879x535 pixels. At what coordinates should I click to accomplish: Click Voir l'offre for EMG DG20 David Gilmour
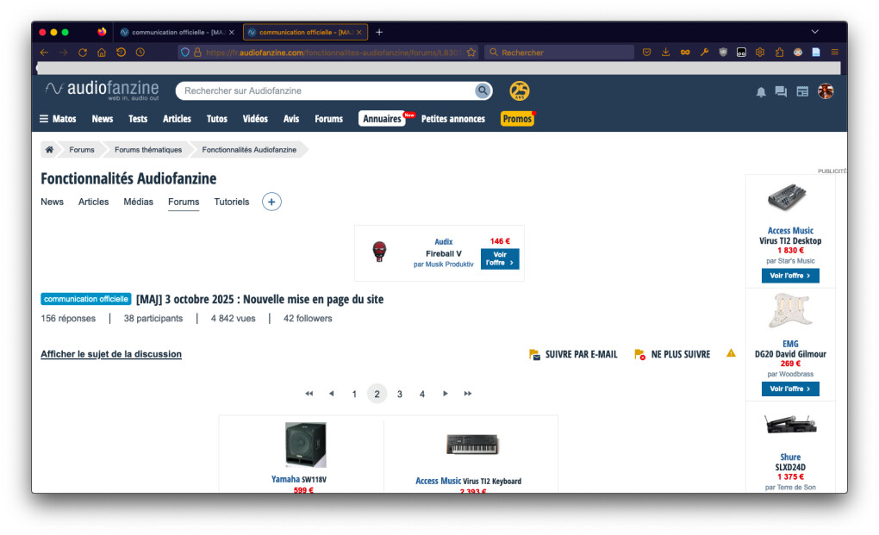point(790,389)
